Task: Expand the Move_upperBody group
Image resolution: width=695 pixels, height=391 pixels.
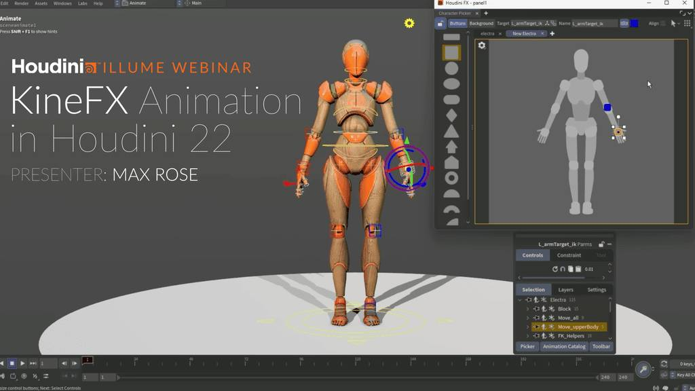Action: [x=527, y=327]
